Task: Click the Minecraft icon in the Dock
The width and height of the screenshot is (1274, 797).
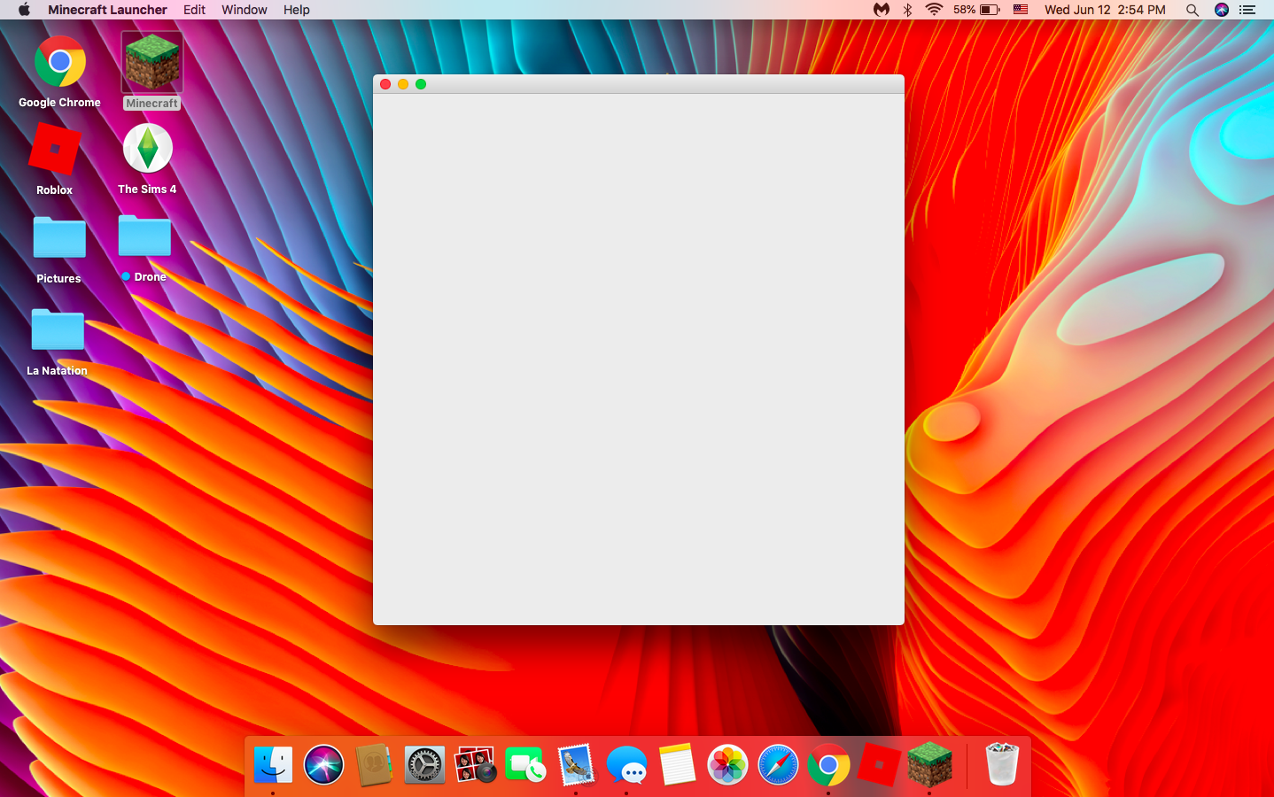Action: [x=929, y=765]
